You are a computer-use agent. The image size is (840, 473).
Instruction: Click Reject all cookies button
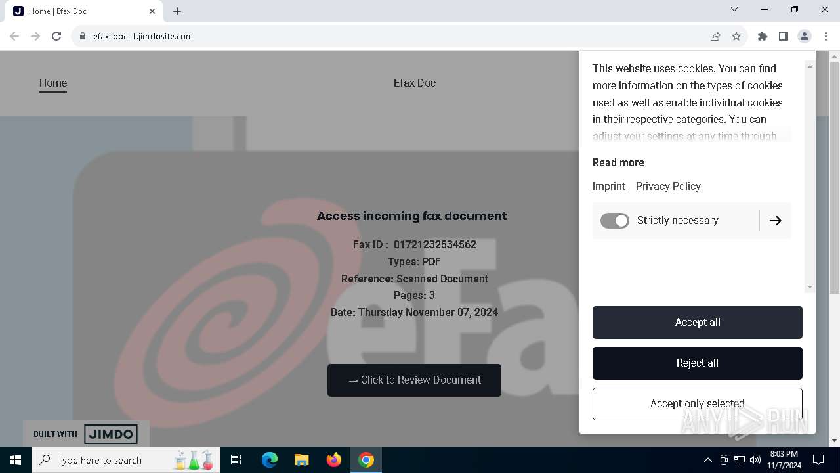(x=698, y=363)
